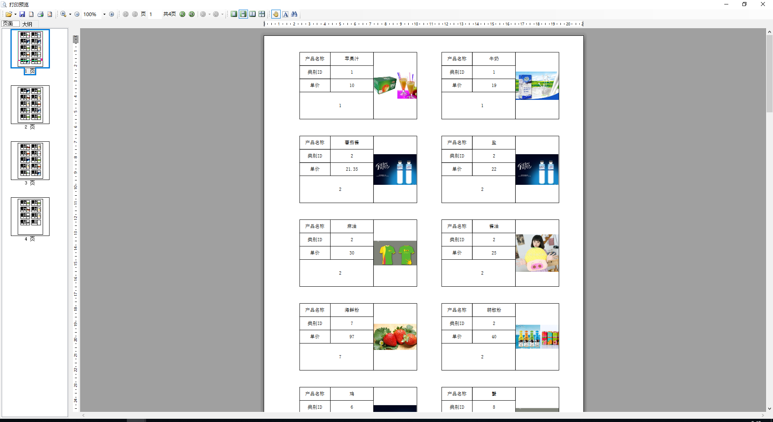The width and height of the screenshot is (773, 422).
Task: Go to next page green arrow
Action: point(182,14)
